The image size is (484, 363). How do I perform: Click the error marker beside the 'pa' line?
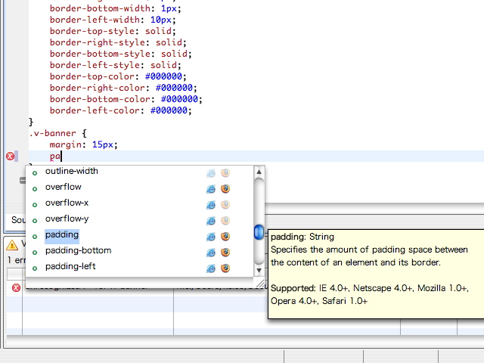coord(11,157)
